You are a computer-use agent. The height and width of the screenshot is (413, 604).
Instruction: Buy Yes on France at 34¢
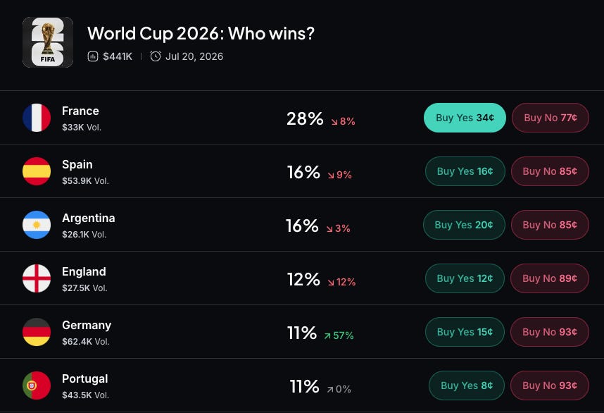click(x=465, y=118)
